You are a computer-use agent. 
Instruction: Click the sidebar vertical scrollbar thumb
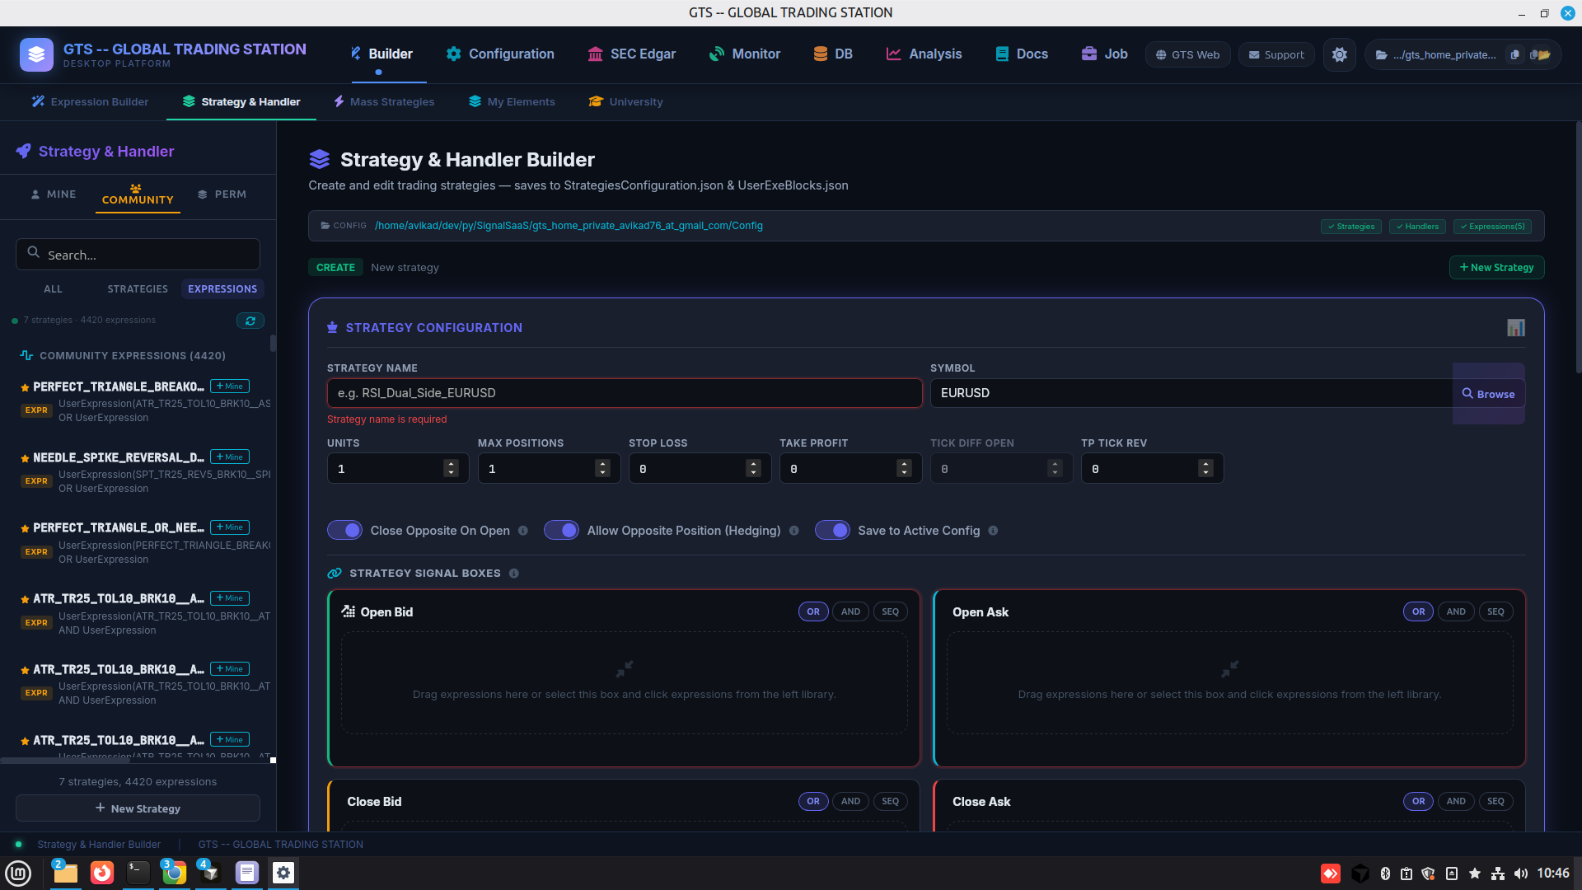pyautogui.click(x=273, y=343)
